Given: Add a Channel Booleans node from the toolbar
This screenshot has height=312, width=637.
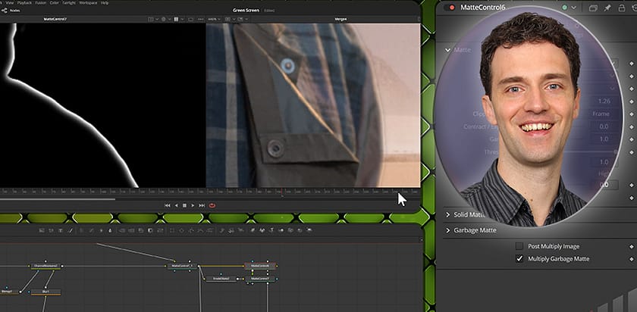Looking at the screenshot, I should [x=131, y=230].
